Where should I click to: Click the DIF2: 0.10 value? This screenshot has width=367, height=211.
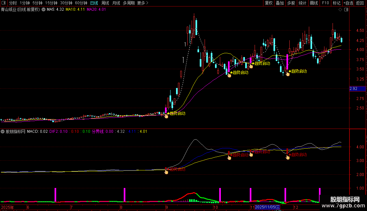coord(58,131)
